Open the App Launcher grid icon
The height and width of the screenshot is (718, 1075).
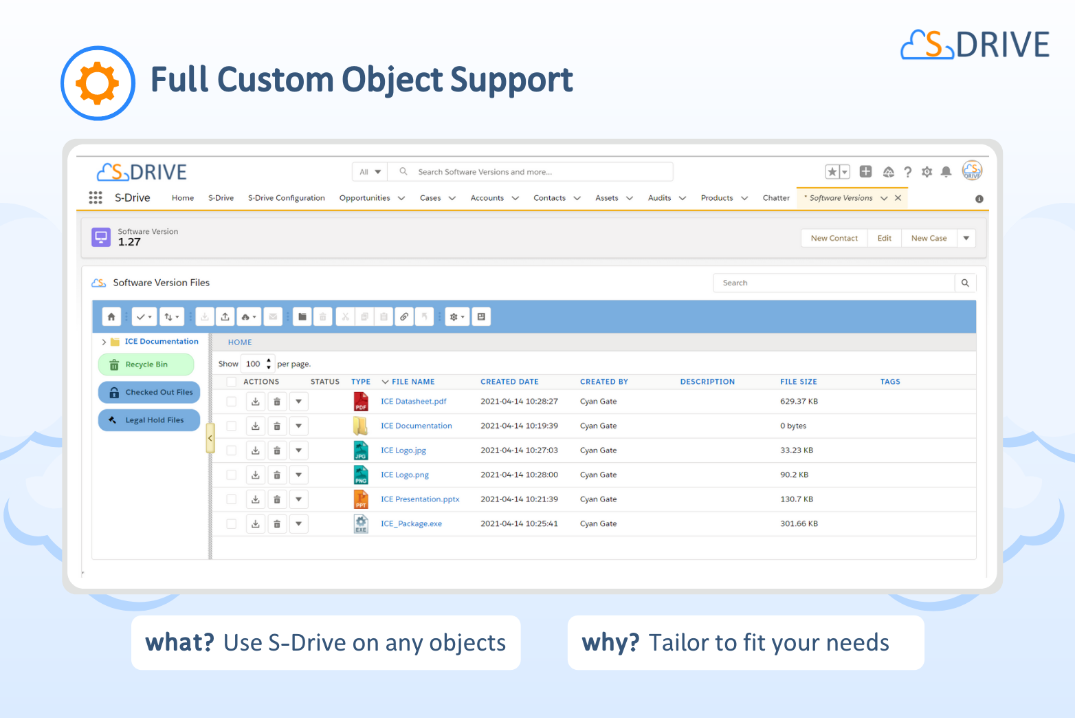[x=95, y=197]
